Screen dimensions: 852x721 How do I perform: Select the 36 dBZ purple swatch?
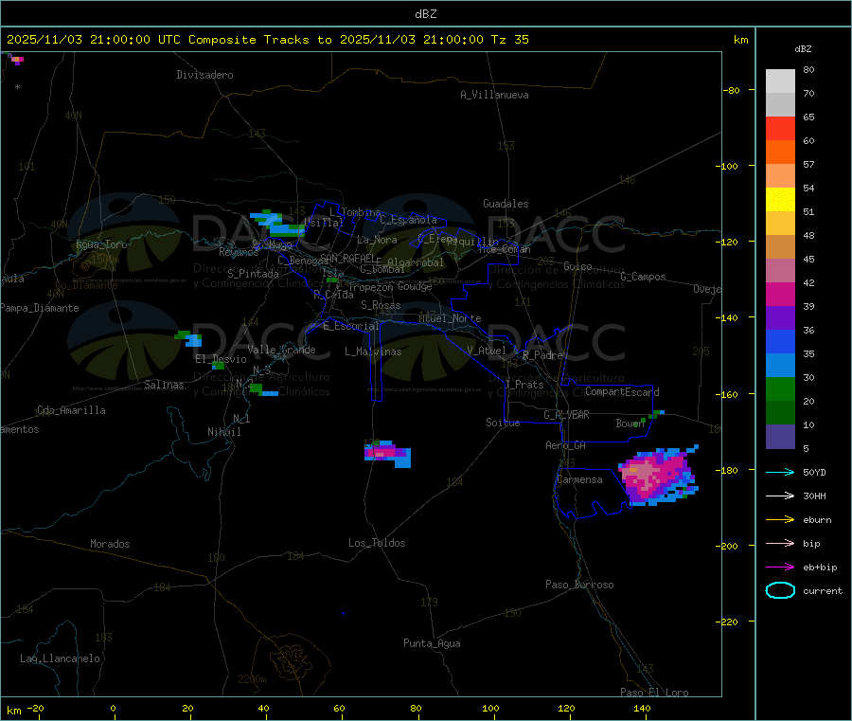tap(780, 317)
